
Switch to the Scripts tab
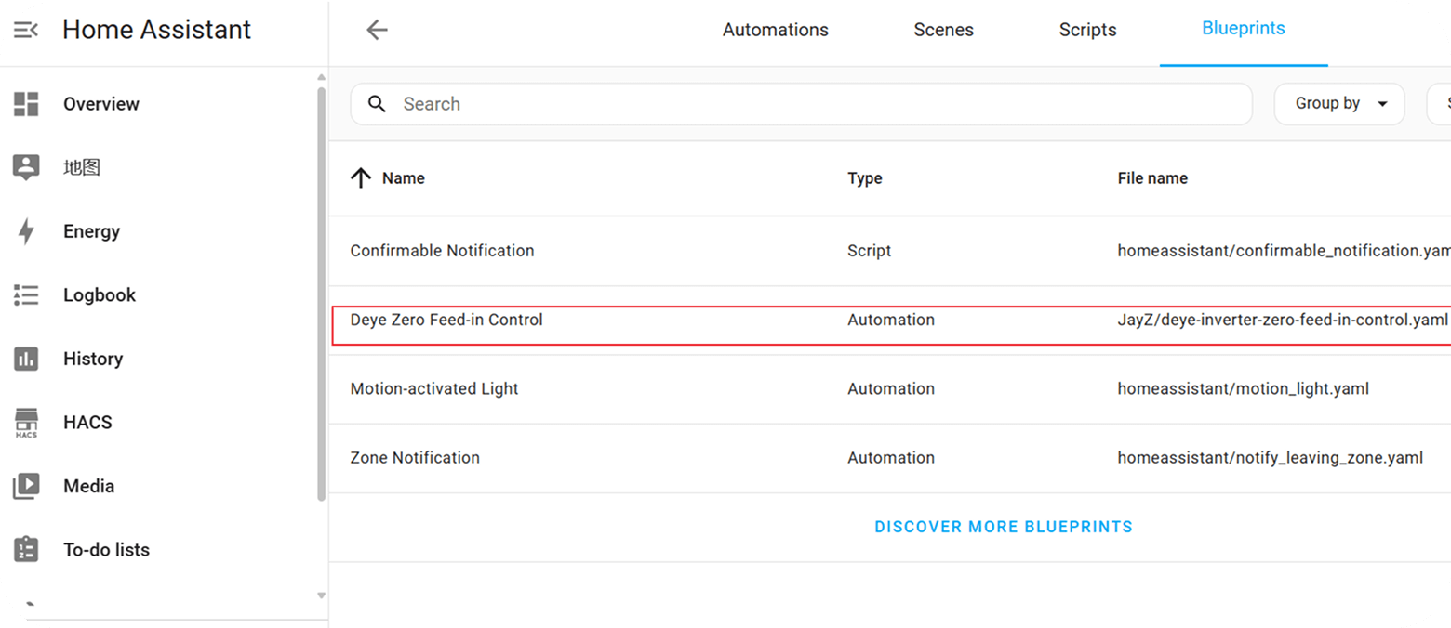[1087, 30]
